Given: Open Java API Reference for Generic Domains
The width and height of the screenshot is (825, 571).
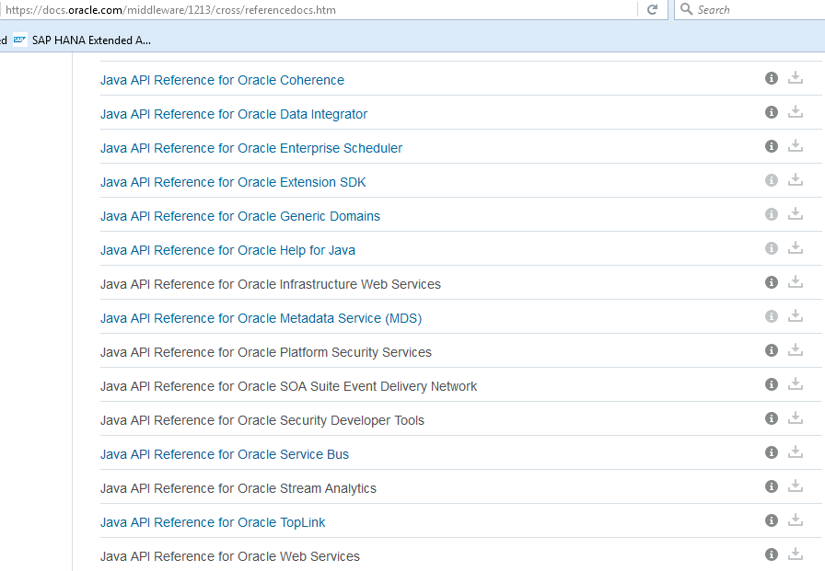Looking at the screenshot, I should pos(240,216).
